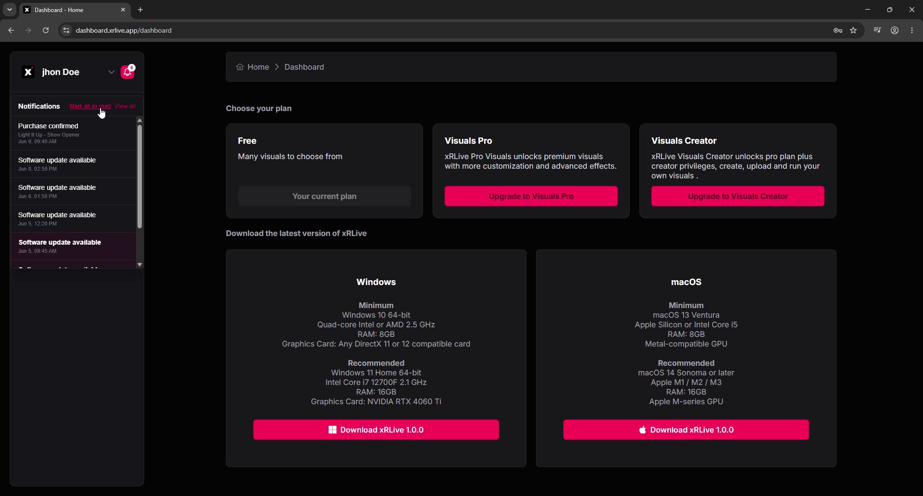This screenshot has height=496, width=923.
Task: Click the Windows download card heading
Action: click(376, 282)
